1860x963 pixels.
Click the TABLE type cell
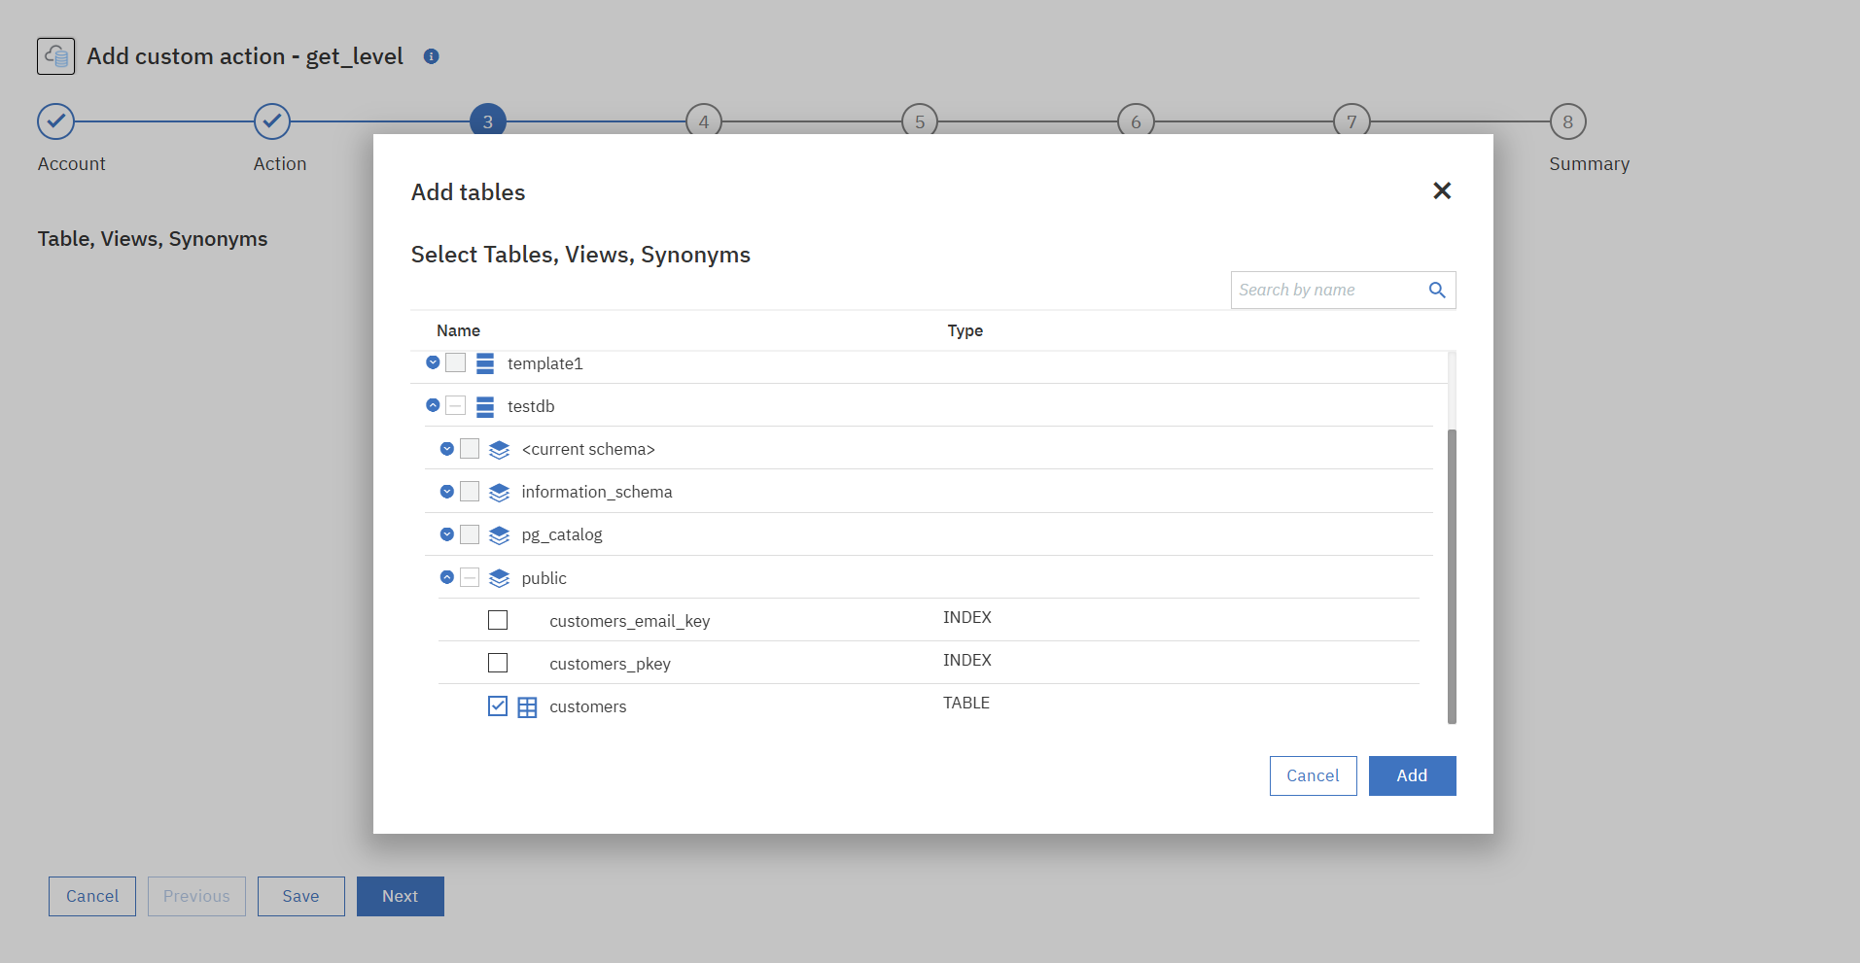pyautogui.click(x=966, y=703)
